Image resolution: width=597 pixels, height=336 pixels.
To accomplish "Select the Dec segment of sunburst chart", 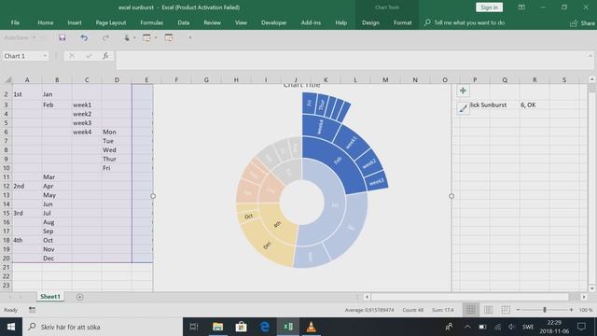I will tap(267, 245).
